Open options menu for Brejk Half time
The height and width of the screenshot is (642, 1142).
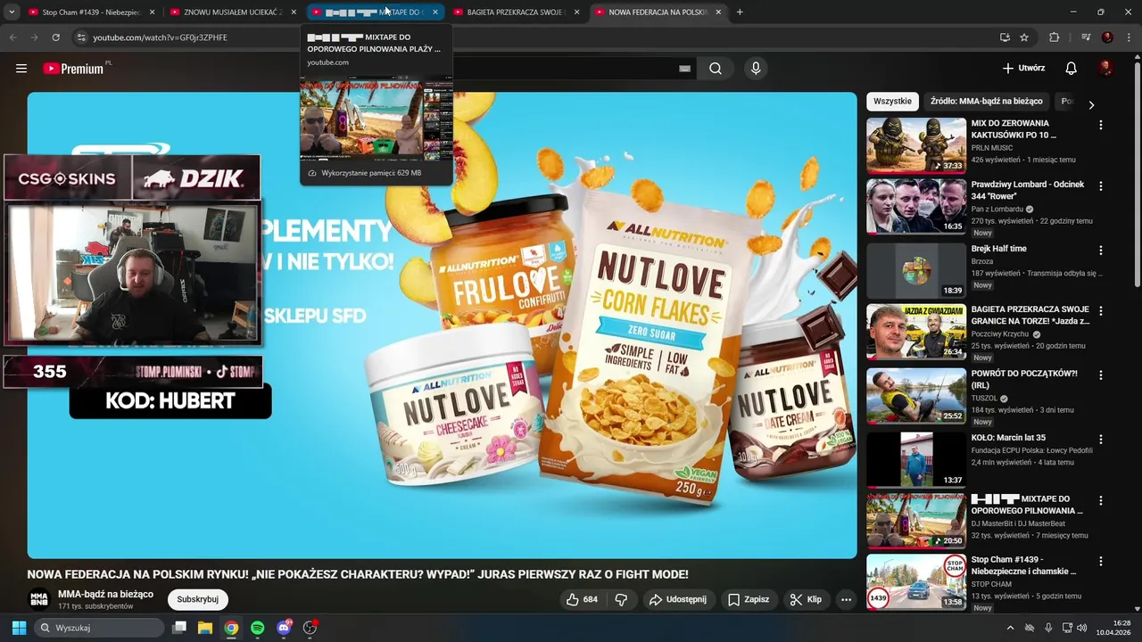[1100, 251]
